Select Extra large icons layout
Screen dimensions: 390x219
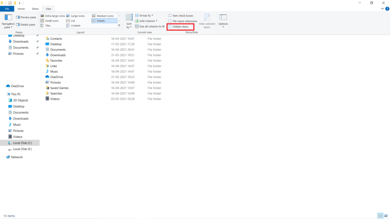[53, 16]
